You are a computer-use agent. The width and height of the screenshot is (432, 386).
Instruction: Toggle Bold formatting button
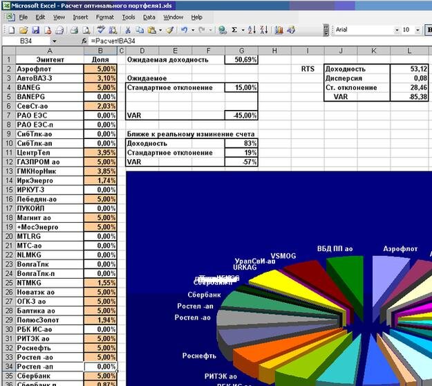[429, 30]
